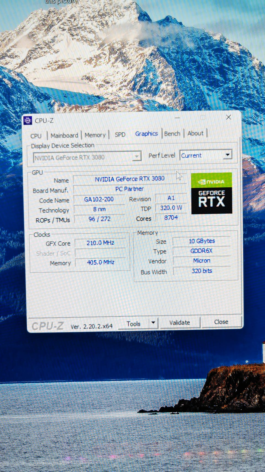Open the Mainboard tab
The image size is (265, 472).
[x=64, y=135]
